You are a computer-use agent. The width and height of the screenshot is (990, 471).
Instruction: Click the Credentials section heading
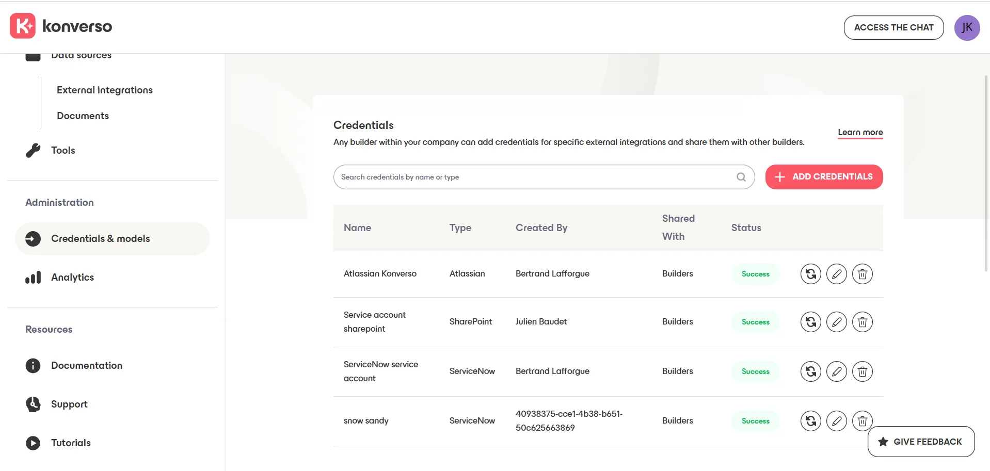[x=363, y=125]
